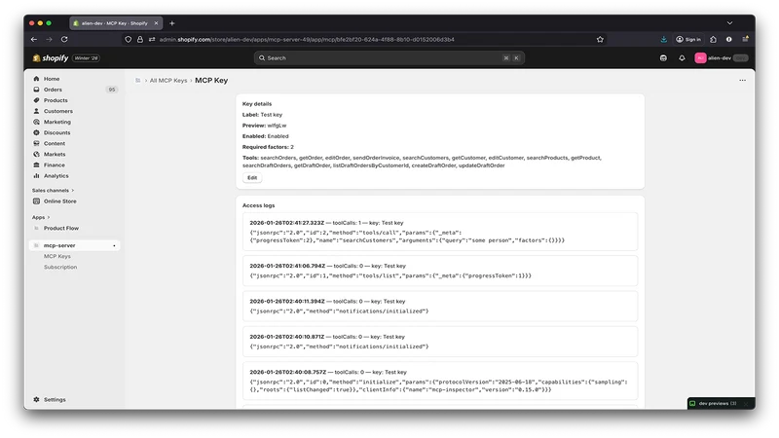Viewport: 779px width, 438px height.
Task: Select mcp-server app in sidebar
Action: (75, 245)
